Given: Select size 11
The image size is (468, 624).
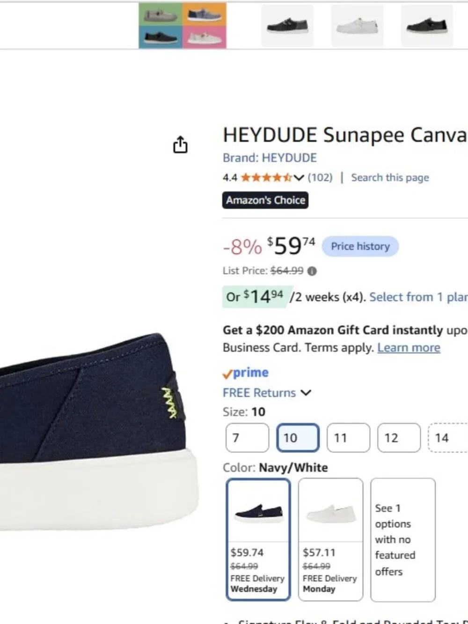Looking at the screenshot, I should pos(348,438).
